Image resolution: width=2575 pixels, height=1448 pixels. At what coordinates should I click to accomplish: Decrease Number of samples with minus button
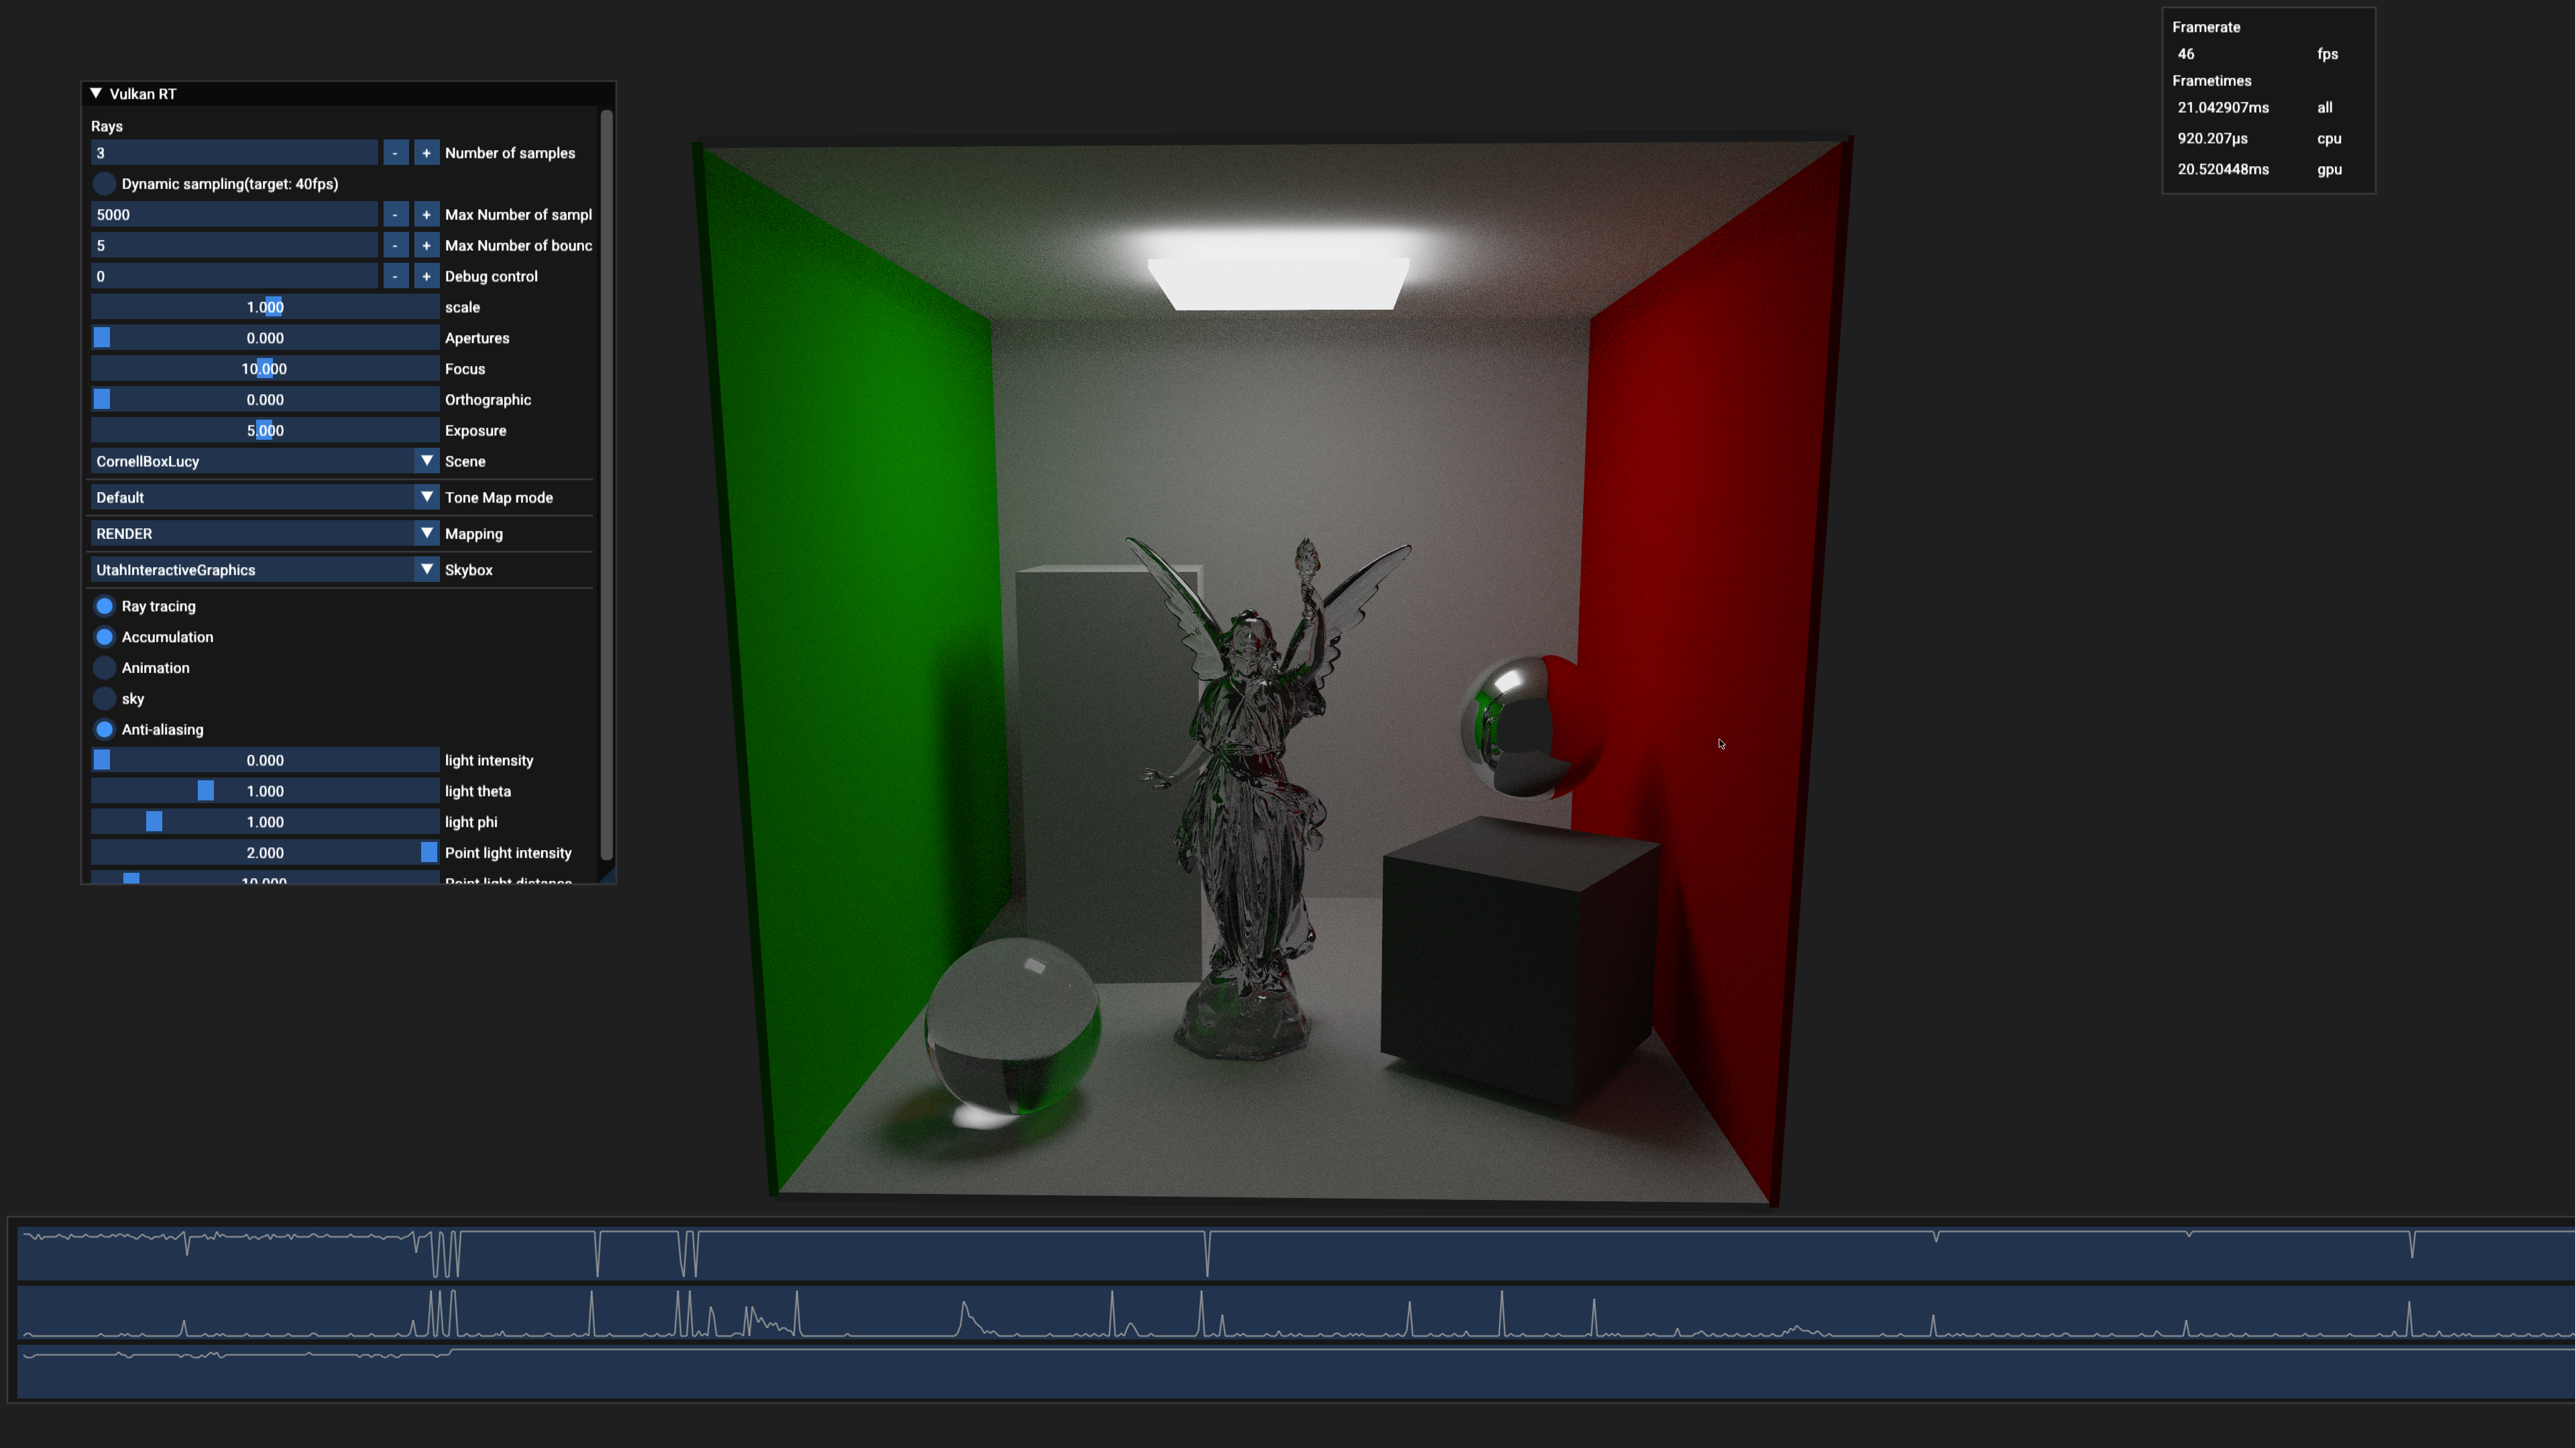click(395, 153)
